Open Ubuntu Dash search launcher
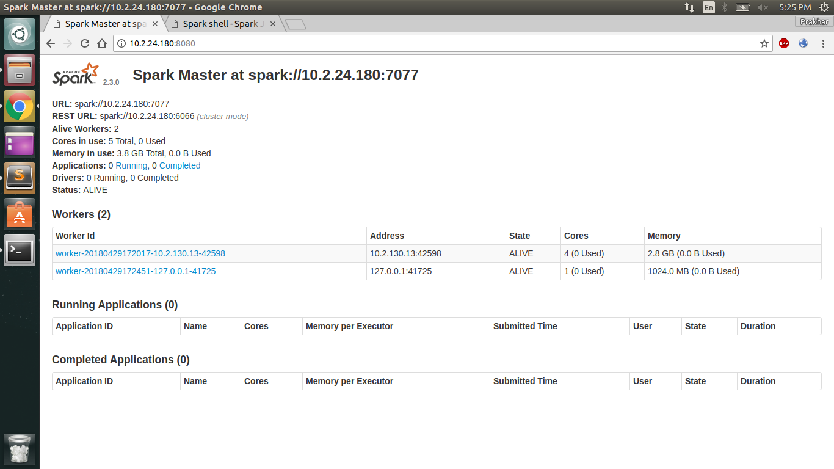The image size is (834, 469). point(20,34)
